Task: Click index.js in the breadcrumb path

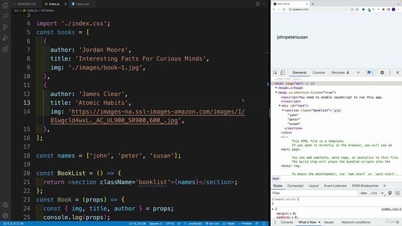Action: pos(32,11)
